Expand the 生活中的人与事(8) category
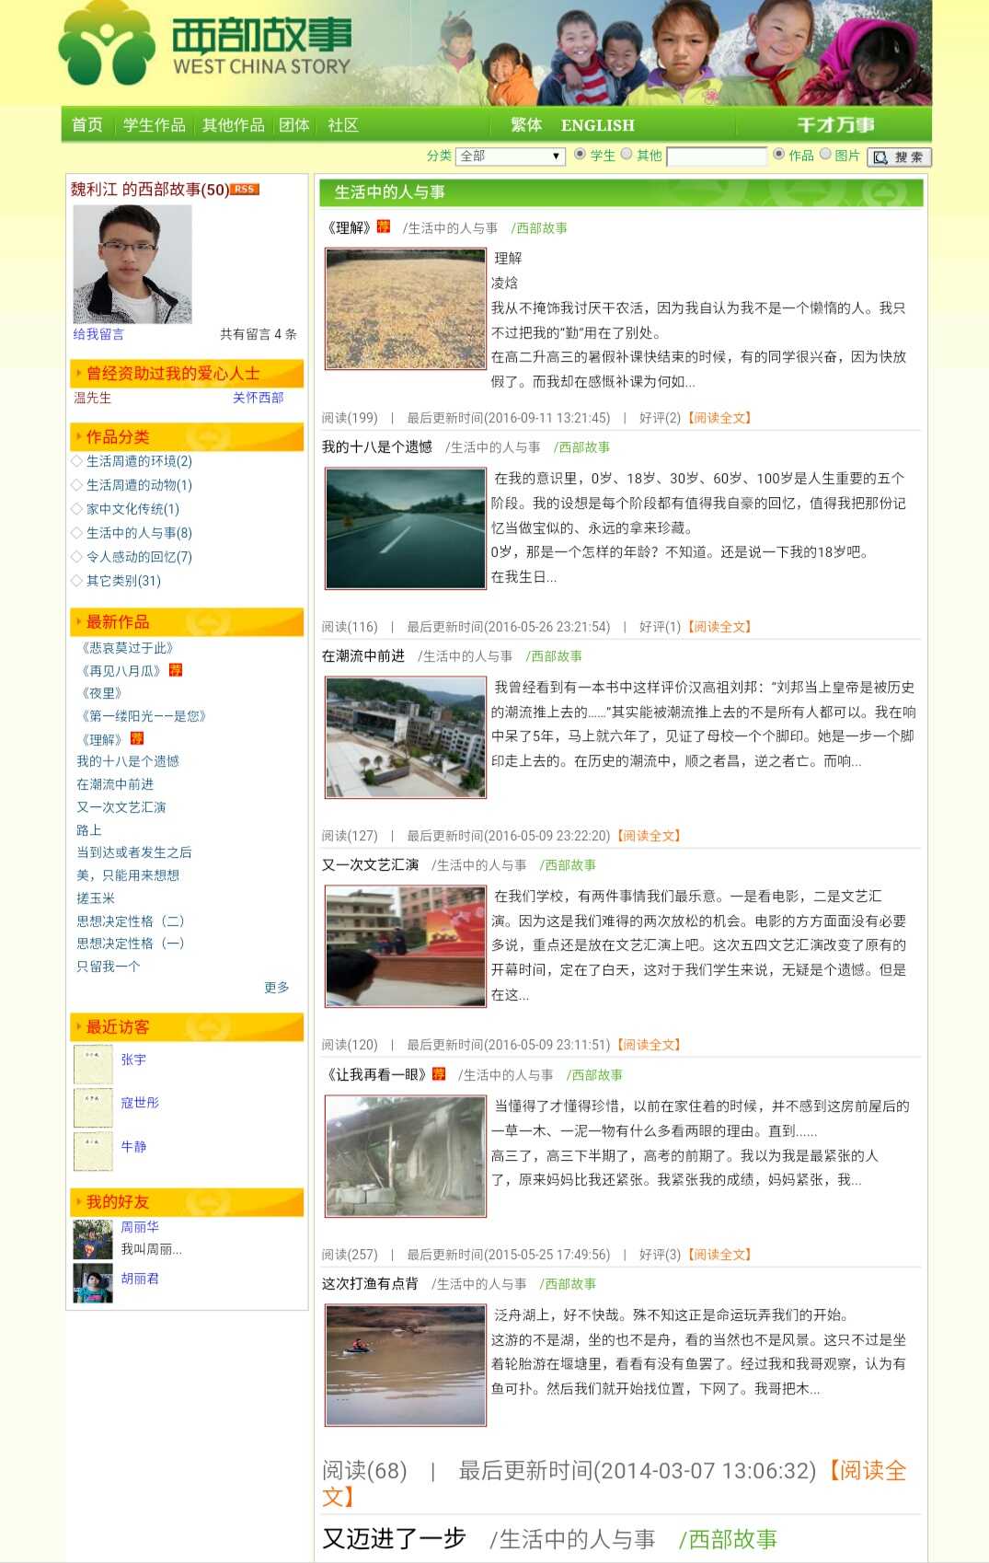This screenshot has width=989, height=1563. 138,533
